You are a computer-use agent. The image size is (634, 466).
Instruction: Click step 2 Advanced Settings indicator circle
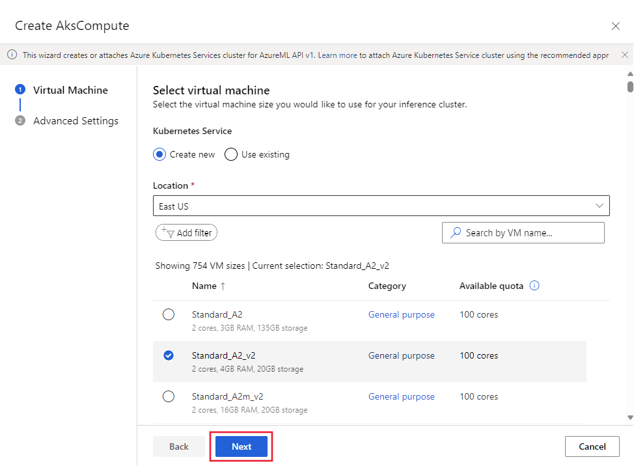coord(20,120)
